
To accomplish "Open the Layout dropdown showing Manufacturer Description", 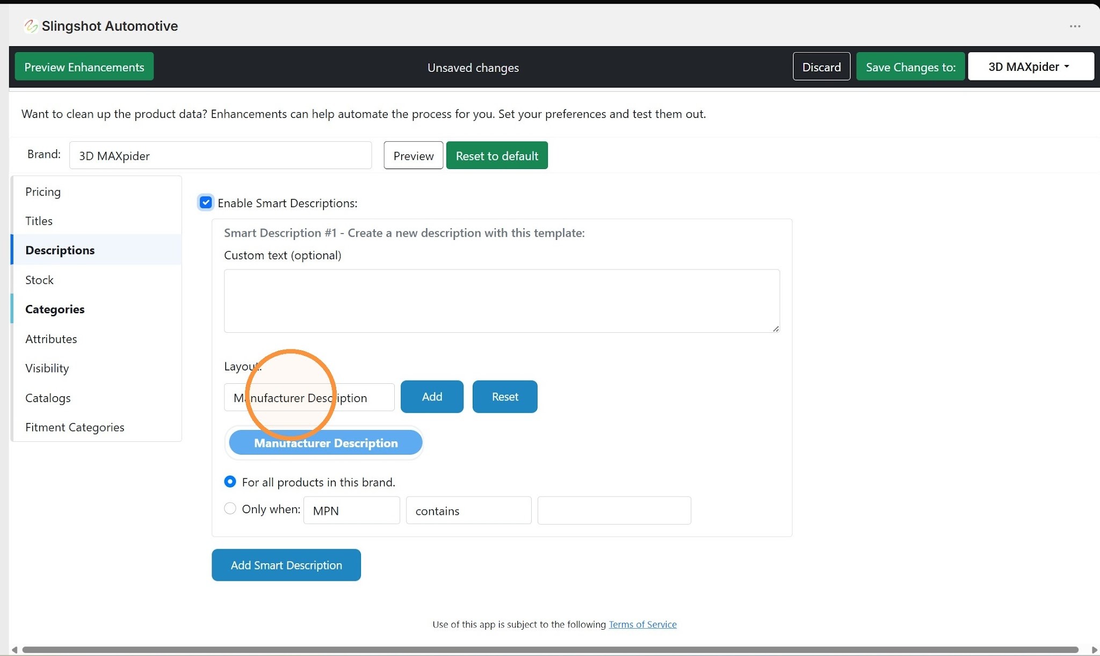I will point(309,397).
